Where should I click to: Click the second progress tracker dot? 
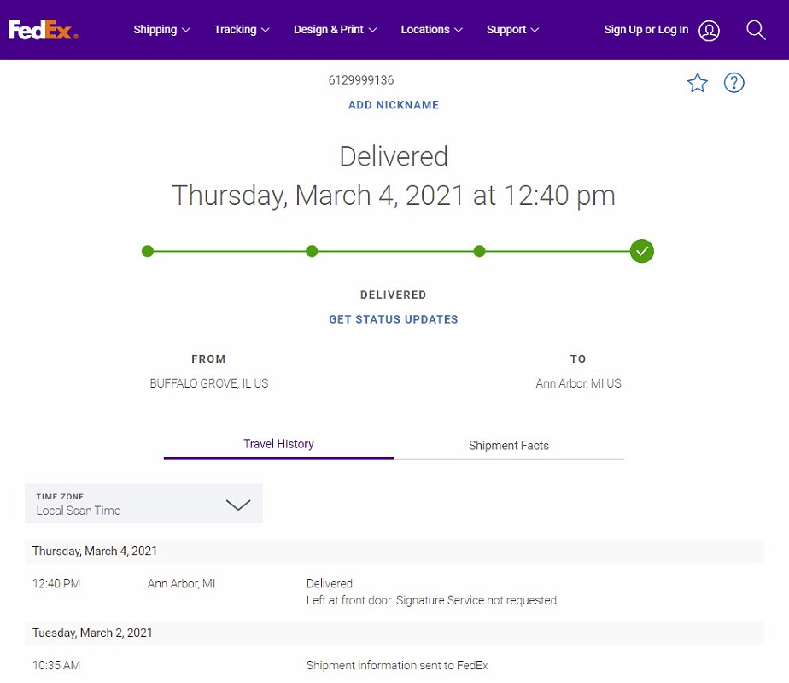tap(312, 251)
